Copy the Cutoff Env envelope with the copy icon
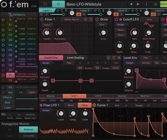This screenshot has height=140, width=167. (109, 58)
